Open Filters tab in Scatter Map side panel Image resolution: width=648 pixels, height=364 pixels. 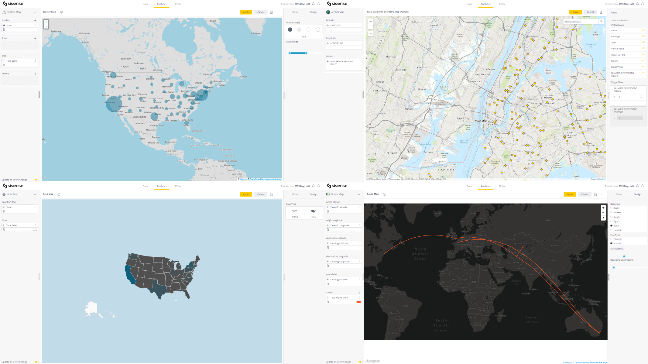[295, 12]
